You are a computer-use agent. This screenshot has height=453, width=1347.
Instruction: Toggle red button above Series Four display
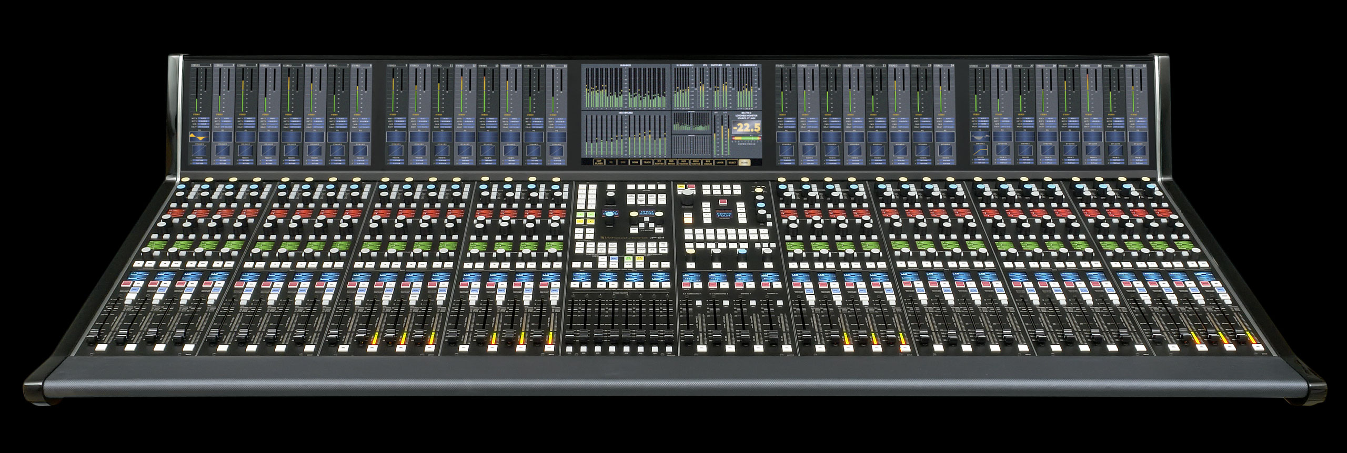coord(723,202)
